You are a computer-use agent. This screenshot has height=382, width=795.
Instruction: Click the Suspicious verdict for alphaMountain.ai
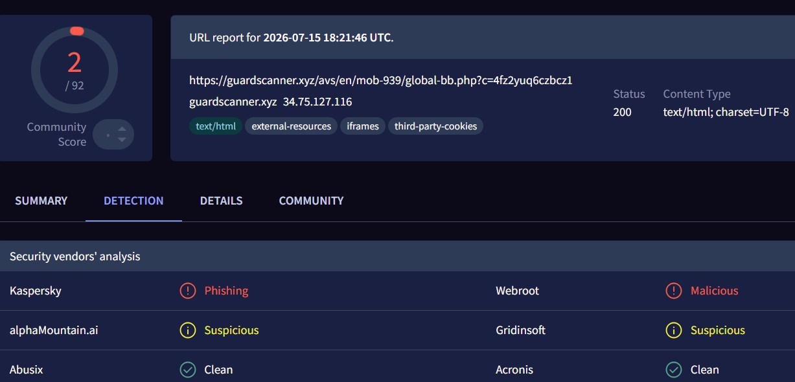tap(231, 330)
